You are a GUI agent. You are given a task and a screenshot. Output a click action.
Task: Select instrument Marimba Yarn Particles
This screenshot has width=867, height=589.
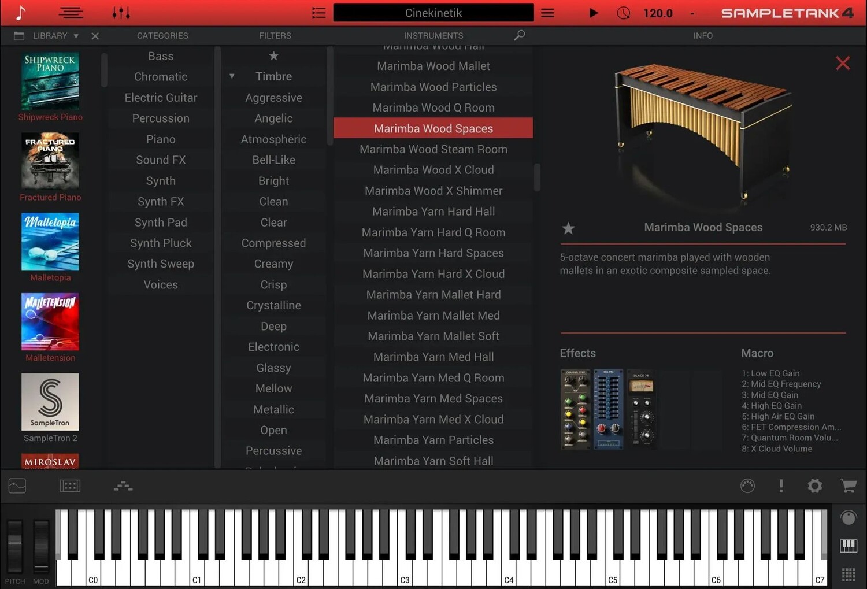click(x=433, y=440)
